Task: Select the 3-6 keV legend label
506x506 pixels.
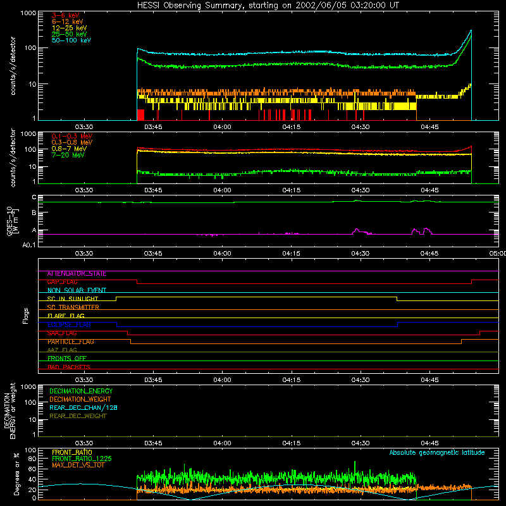Action: 66,15
